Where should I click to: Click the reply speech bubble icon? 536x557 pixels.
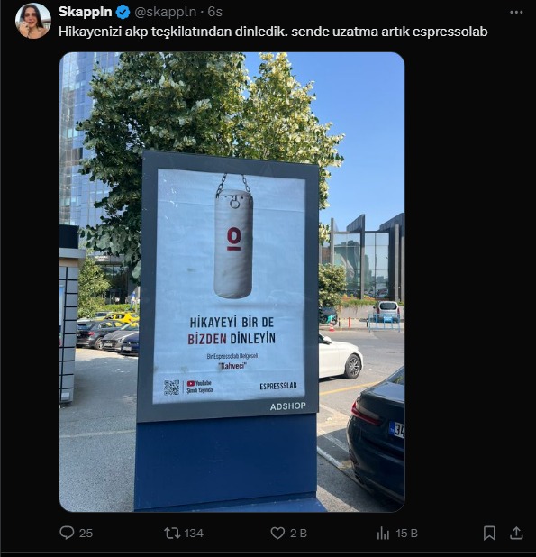click(67, 533)
